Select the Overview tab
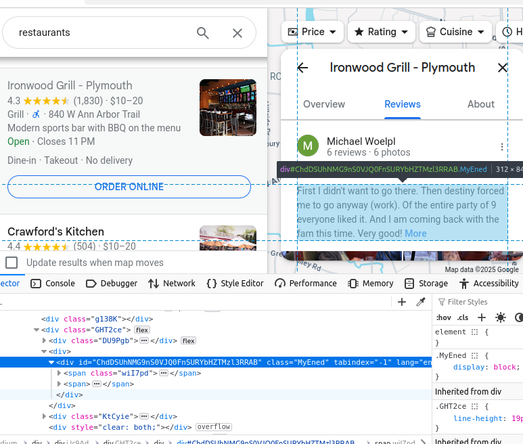Image resolution: width=523 pixels, height=444 pixels. click(324, 104)
